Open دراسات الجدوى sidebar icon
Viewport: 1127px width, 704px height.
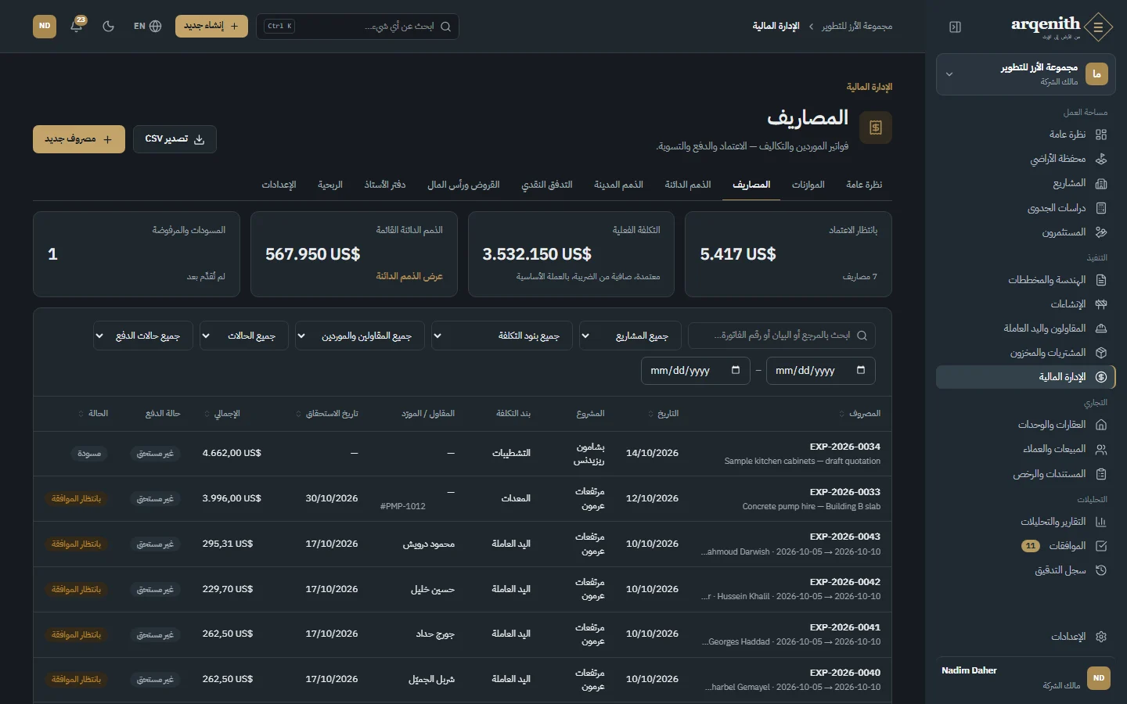click(1101, 208)
